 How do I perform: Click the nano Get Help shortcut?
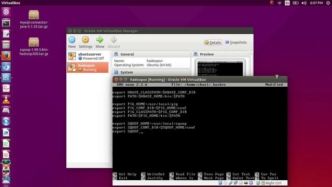click(125, 174)
